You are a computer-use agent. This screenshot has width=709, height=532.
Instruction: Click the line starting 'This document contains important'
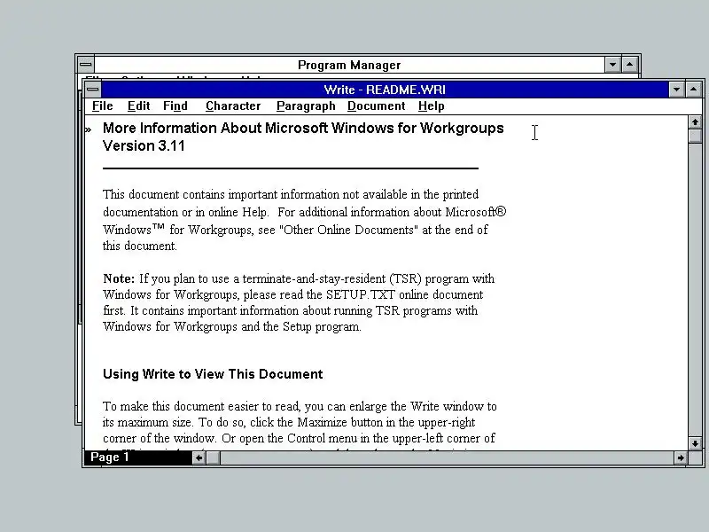point(291,194)
